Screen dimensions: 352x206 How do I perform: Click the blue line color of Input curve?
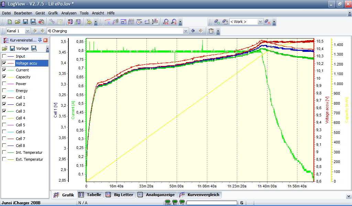click(x=11, y=56)
